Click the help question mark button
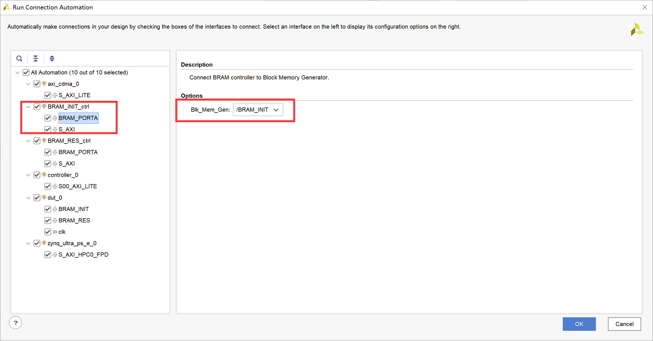Image resolution: width=653 pixels, height=341 pixels. [16, 323]
